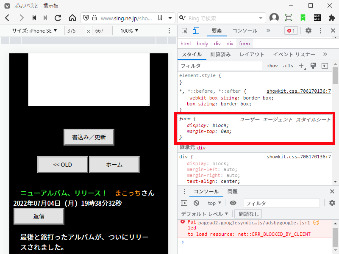Open the drawer's more options menu
Screen dimensions: 339x254
coord(184,192)
